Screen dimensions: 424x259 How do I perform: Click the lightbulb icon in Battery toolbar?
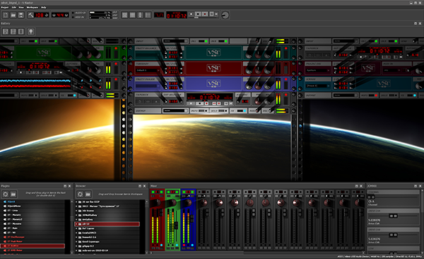[31, 32]
